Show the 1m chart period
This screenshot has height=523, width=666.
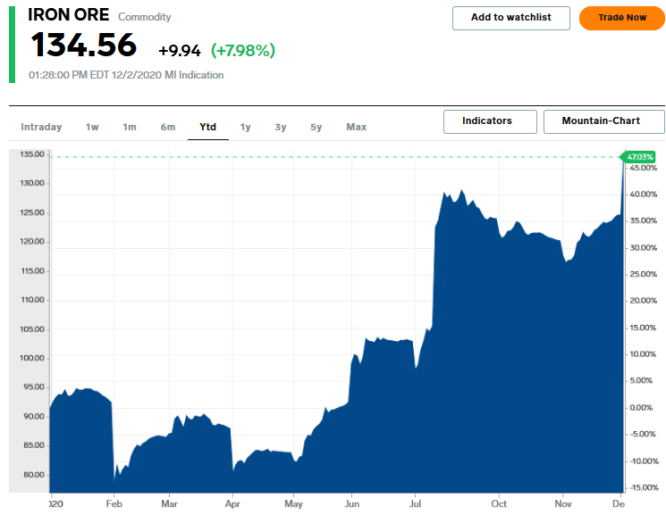(130, 127)
